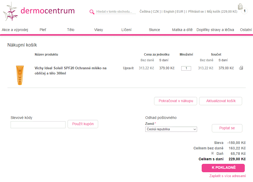This screenshot has height=182, width=253.
Task: Focus the quantity input box
Action: click(186, 68)
